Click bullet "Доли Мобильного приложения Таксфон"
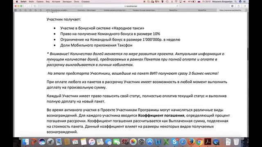This screenshot has width=262, height=147. tap(96, 45)
